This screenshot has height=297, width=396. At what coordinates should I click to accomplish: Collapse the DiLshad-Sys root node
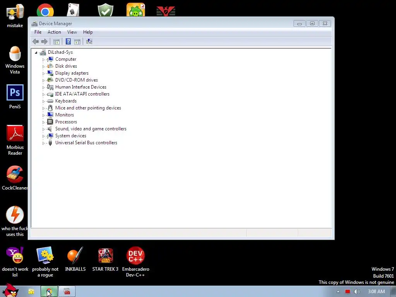point(36,53)
